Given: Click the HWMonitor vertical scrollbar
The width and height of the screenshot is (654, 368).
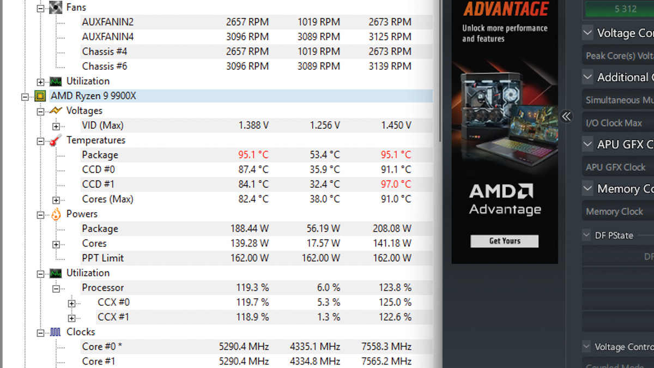Looking at the screenshot, I should pyautogui.click(x=441, y=71).
